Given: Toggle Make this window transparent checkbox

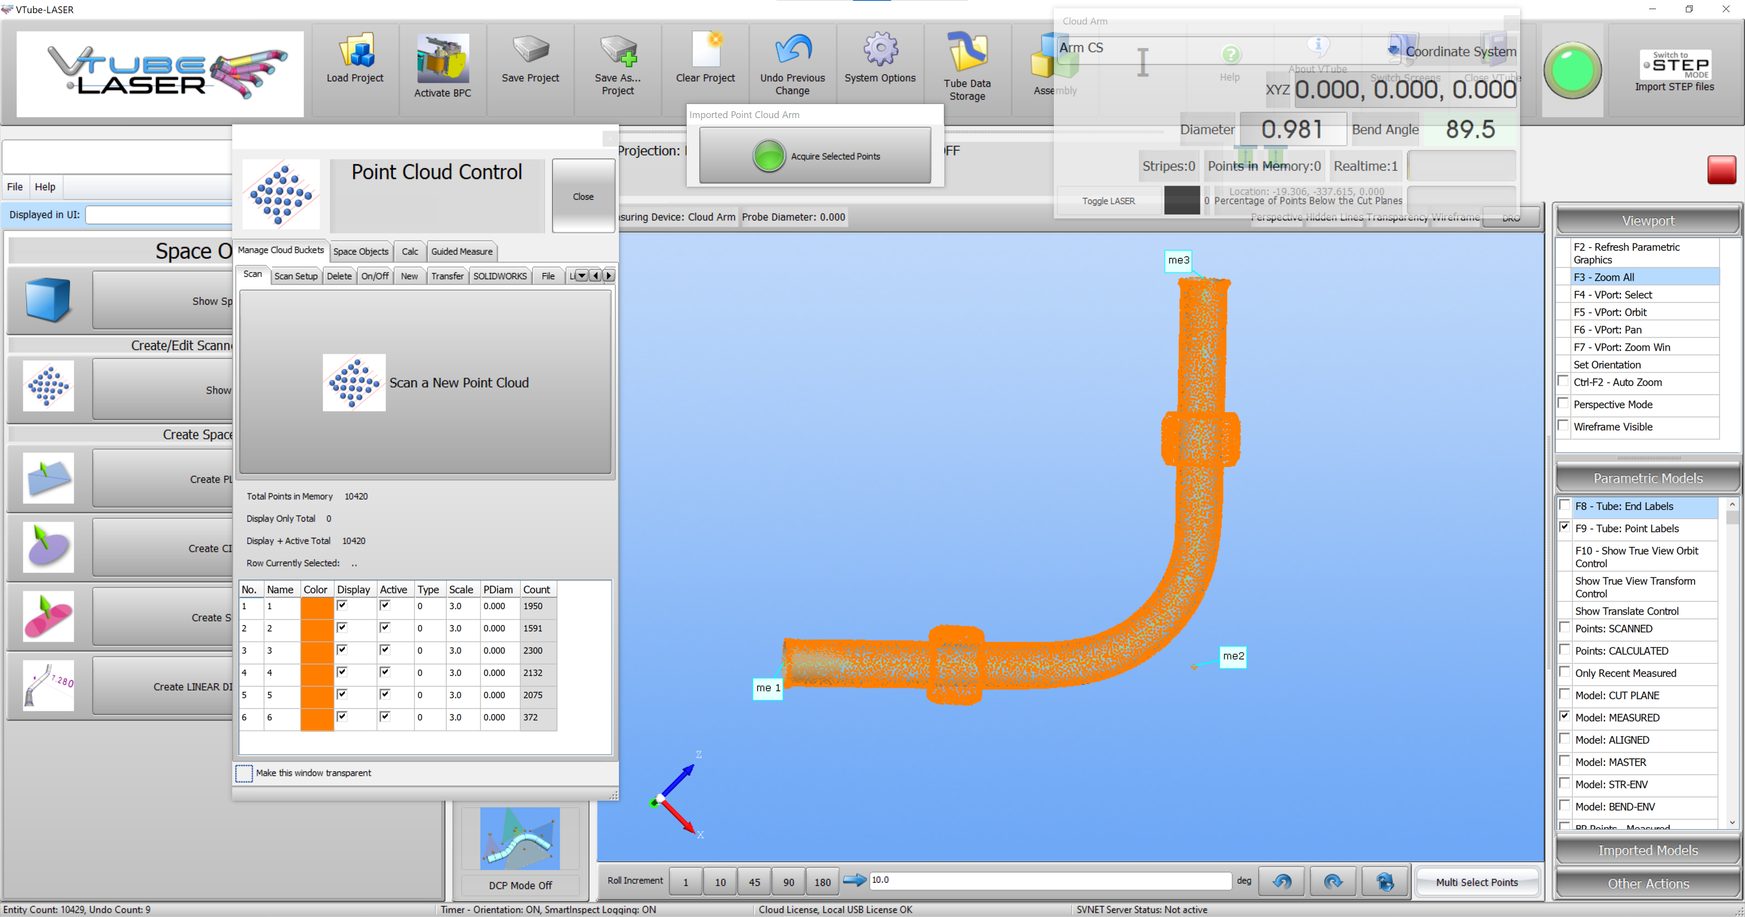Looking at the screenshot, I should [x=244, y=773].
